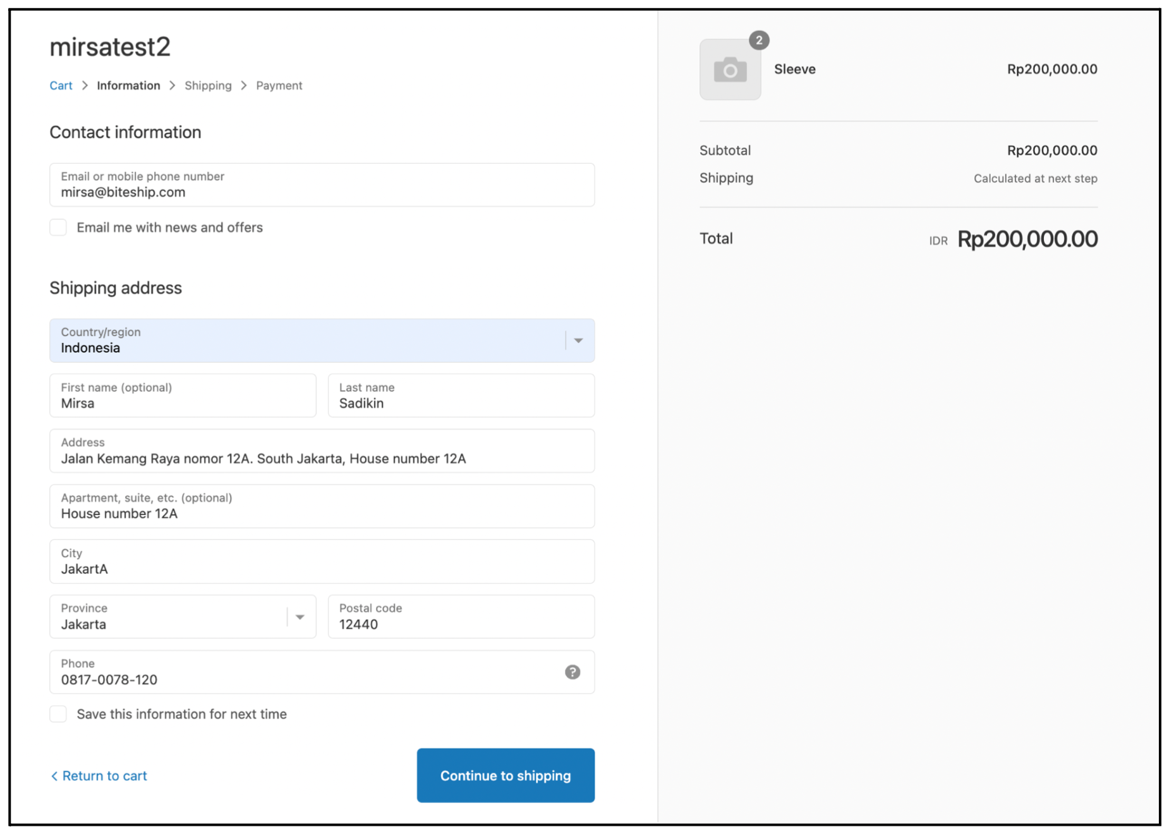
Task: Click the Apartment, suite, etc. field
Action: (322, 506)
